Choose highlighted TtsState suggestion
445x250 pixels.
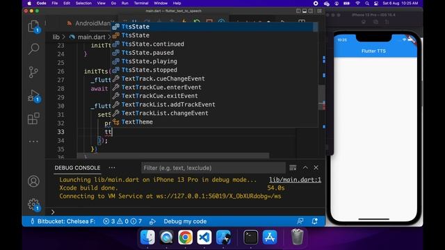pos(214,26)
